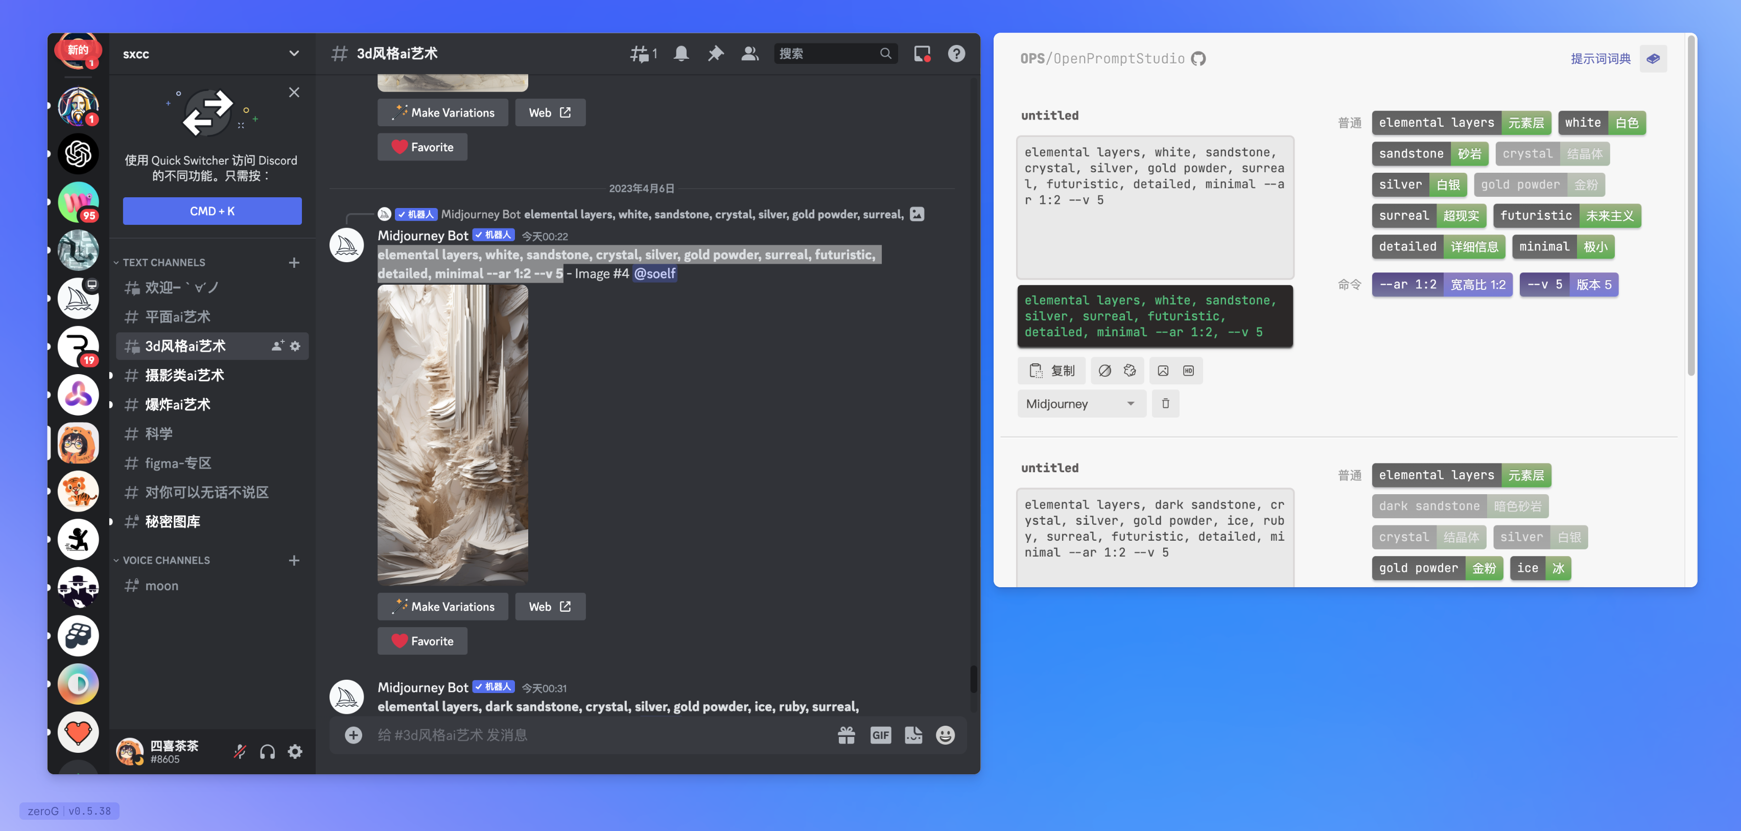Open pinned messages in Discord header
Screen dimensions: 1741x831
(x=715, y=54)
